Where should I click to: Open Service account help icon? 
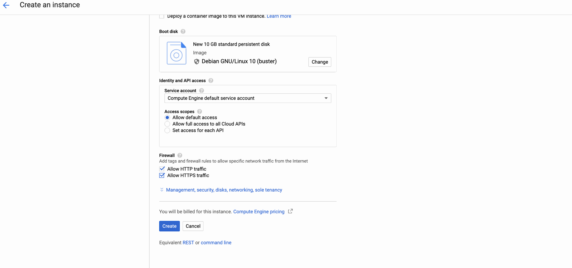point(201,91)
